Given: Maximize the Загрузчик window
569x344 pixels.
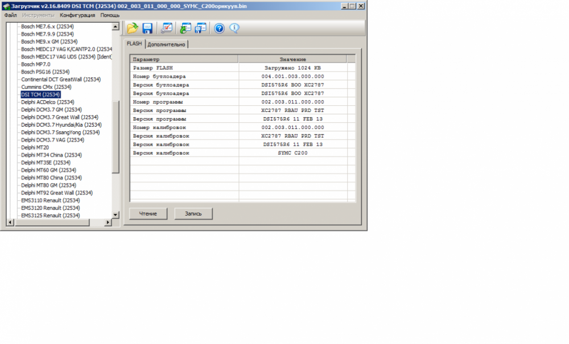Looking at the screenshot, I should coord(352,6).
